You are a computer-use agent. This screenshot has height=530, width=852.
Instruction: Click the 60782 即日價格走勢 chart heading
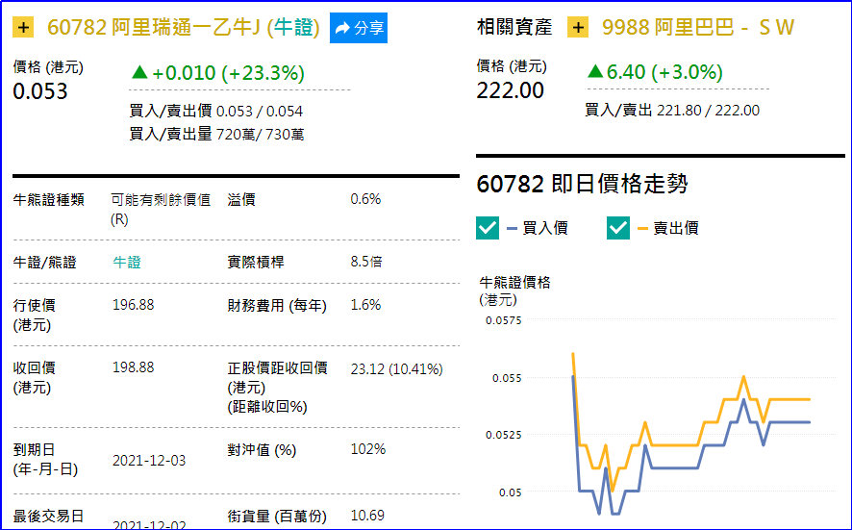click(582, 185)
